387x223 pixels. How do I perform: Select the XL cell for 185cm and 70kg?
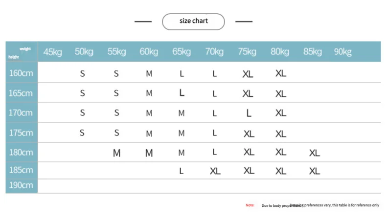pos(215,171)
